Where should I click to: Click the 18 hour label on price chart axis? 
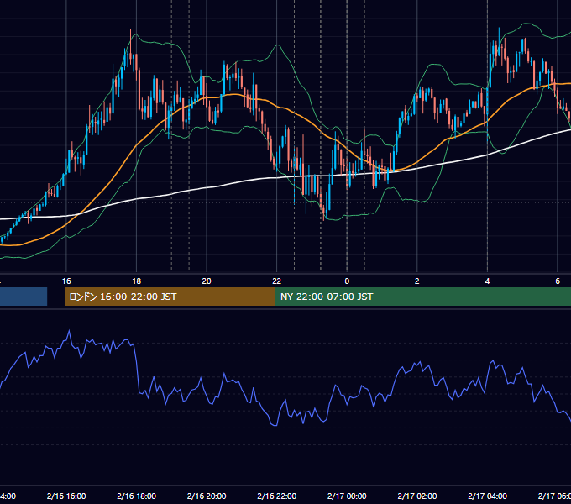click(x=136, y=281)
